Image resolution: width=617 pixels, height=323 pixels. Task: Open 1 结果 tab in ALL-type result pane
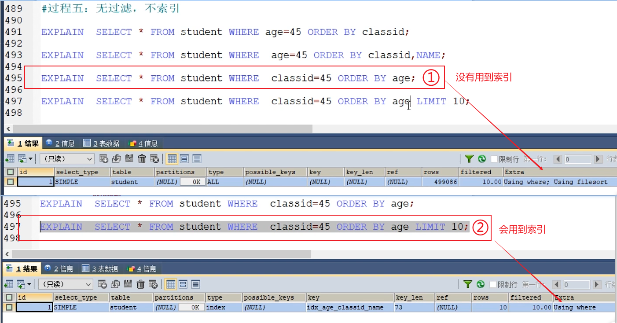click(x=23, y=143)
